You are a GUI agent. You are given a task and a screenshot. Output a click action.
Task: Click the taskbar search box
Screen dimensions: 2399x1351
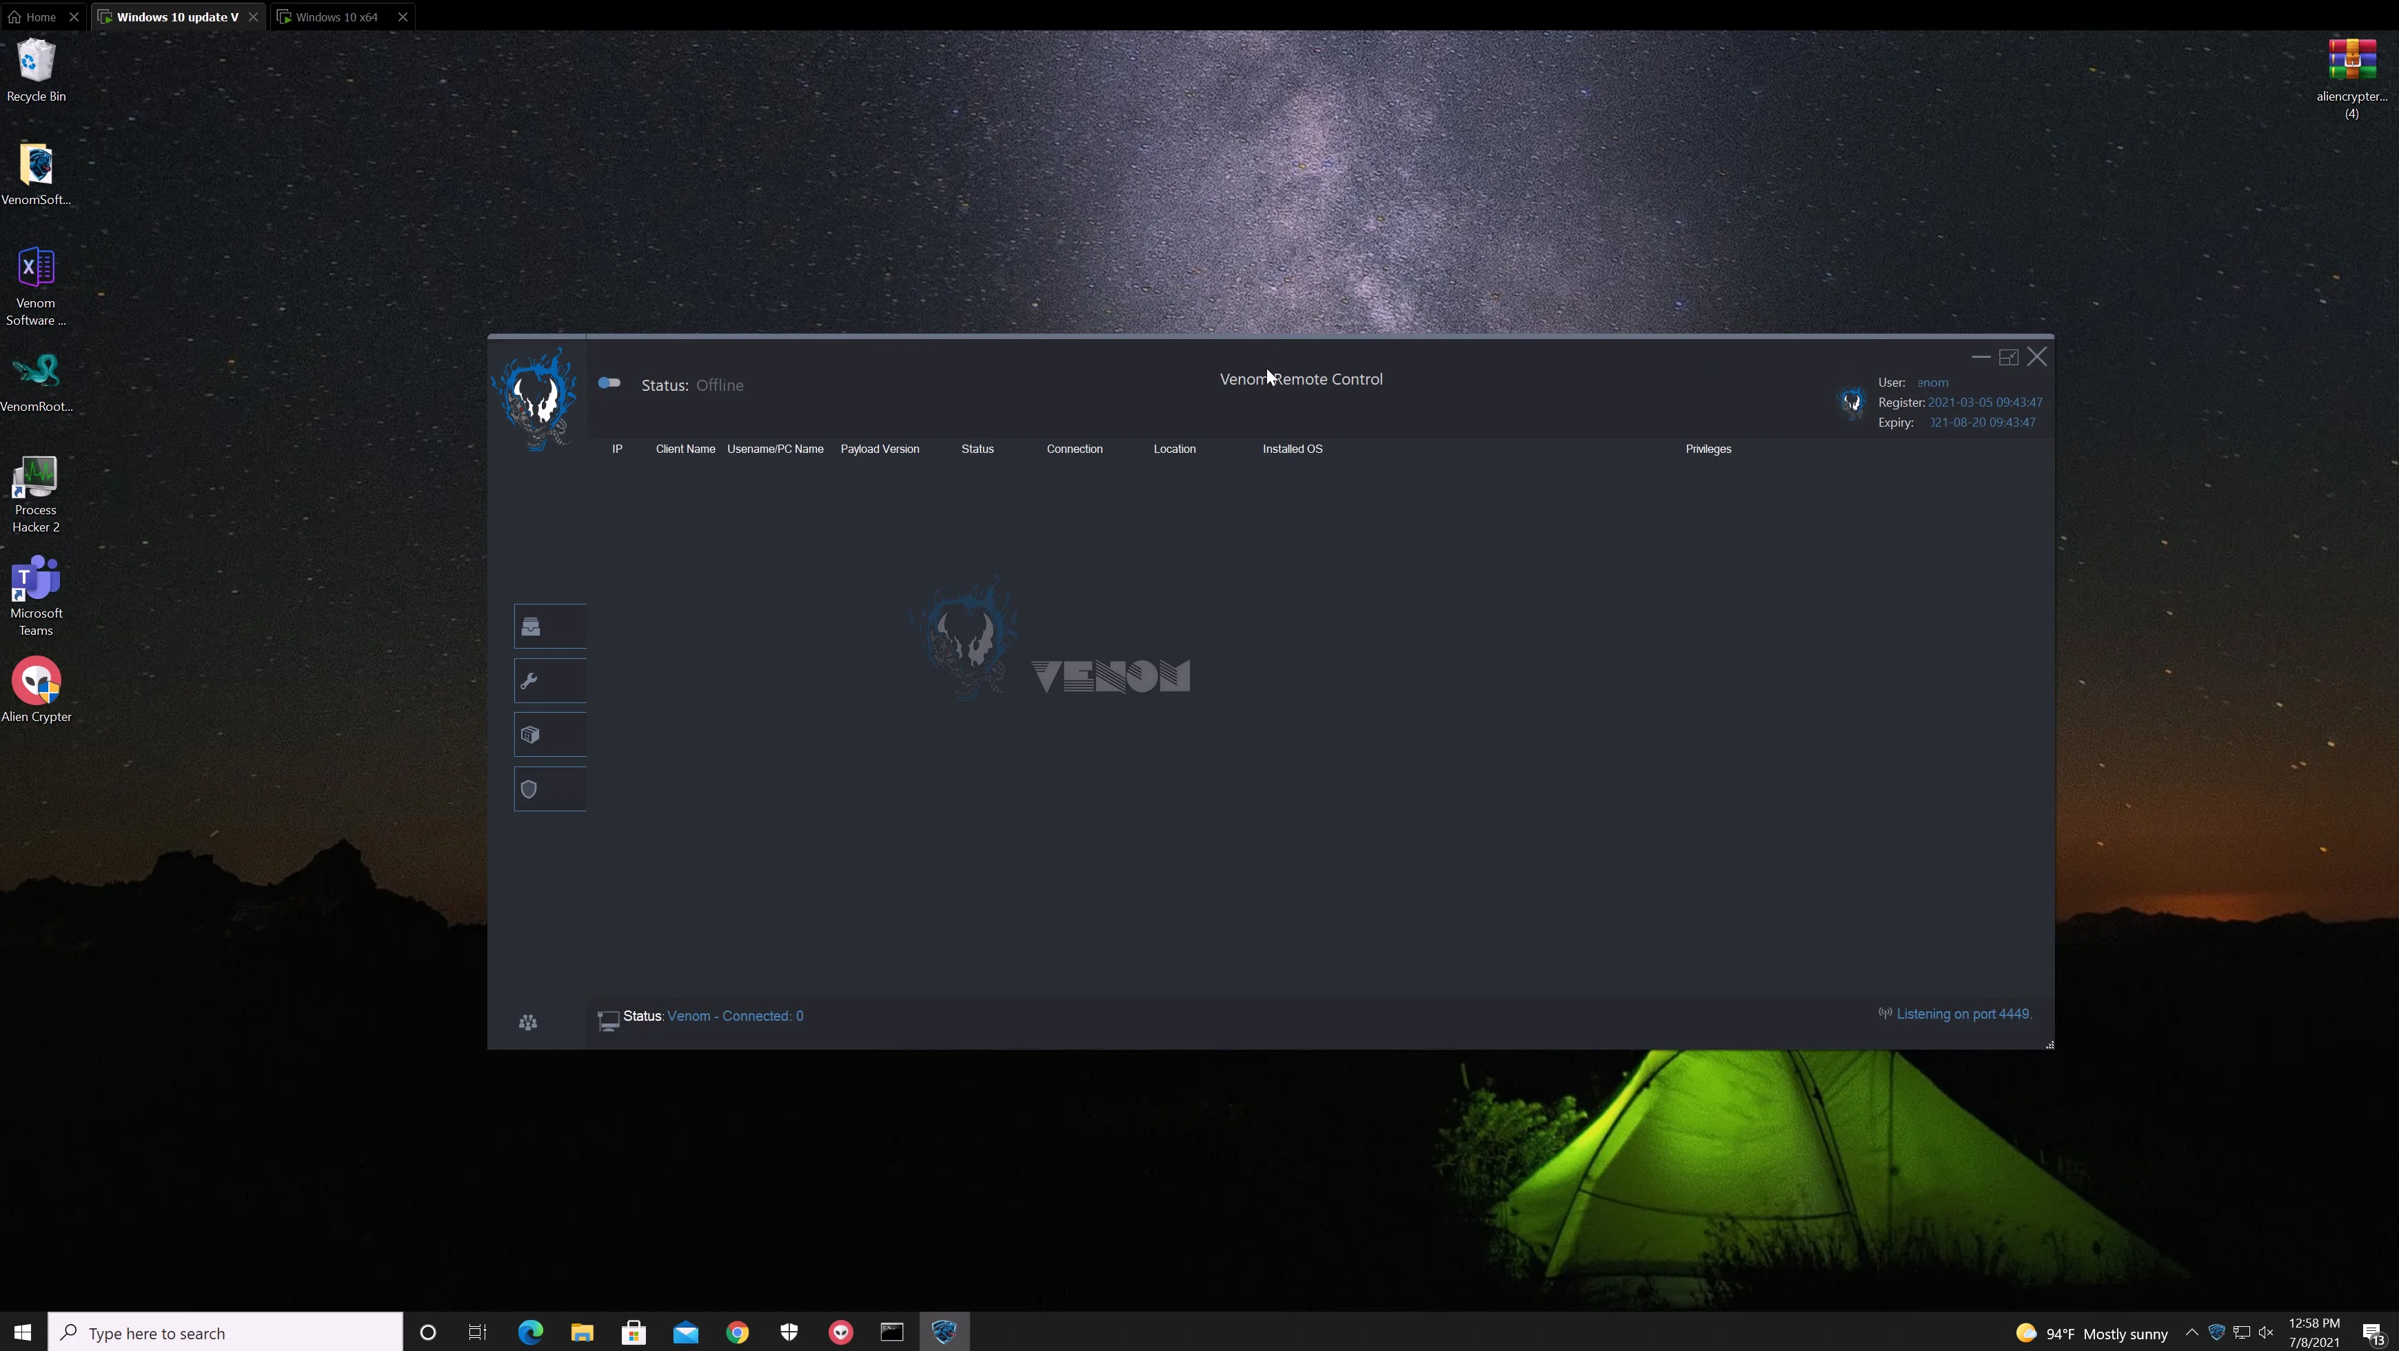click(225, 1332)
